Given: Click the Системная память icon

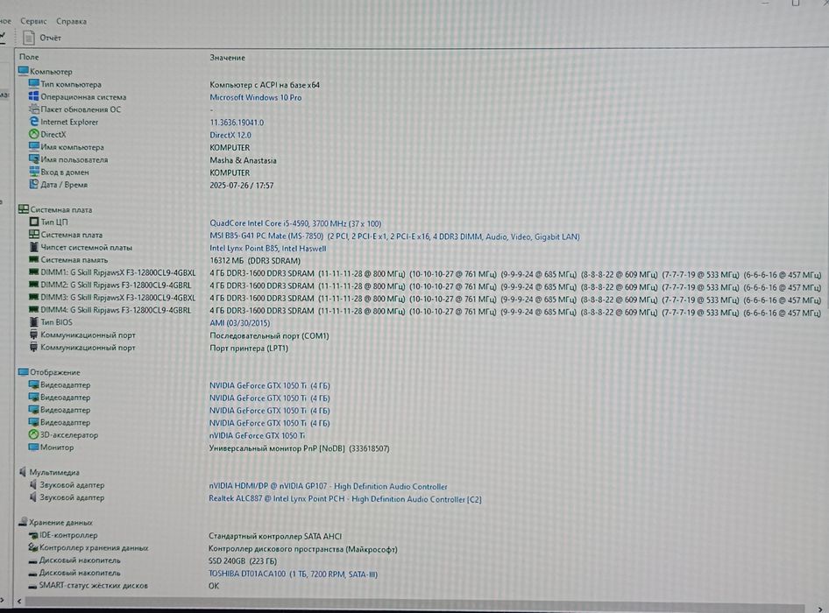Looking at the screenshot, I should pyautogui.click(x=34, y=259).
